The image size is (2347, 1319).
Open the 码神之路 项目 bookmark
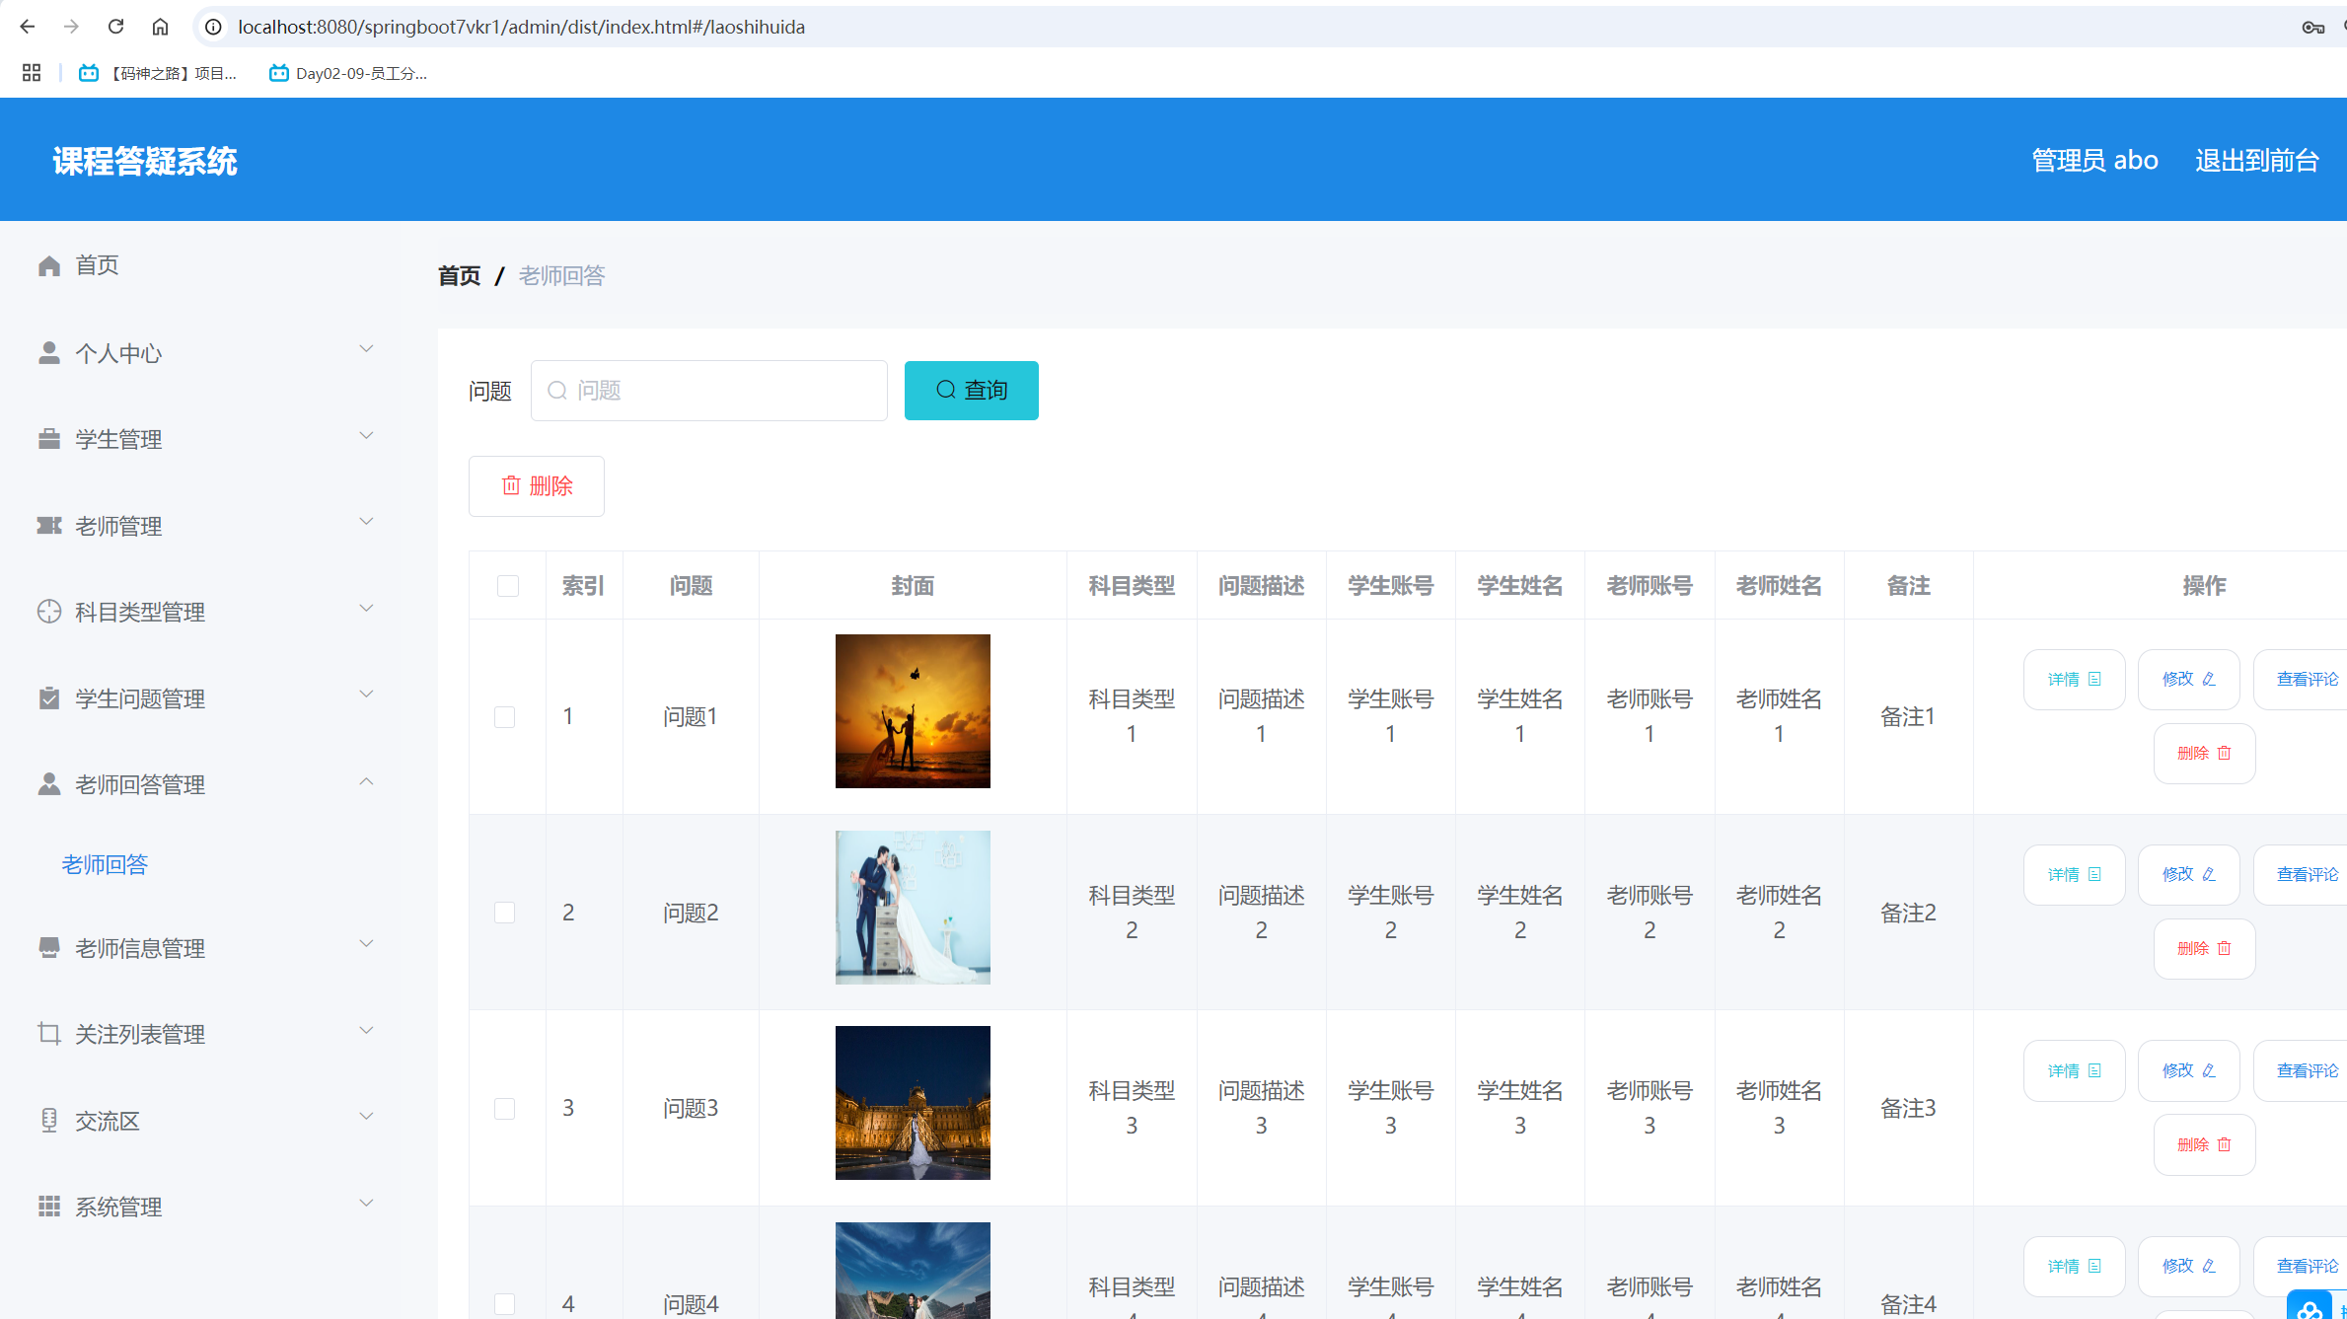[158, 73]
